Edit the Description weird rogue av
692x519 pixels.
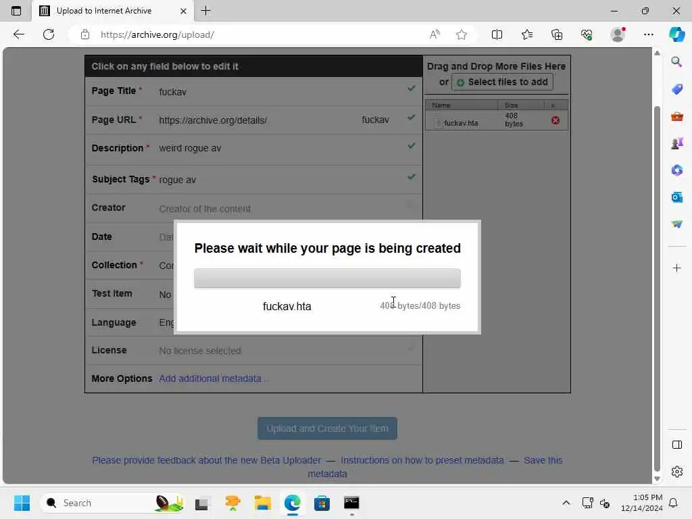pos(190,148)
